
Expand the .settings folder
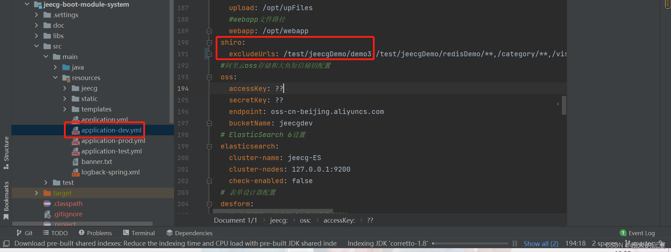pos(36,15)
